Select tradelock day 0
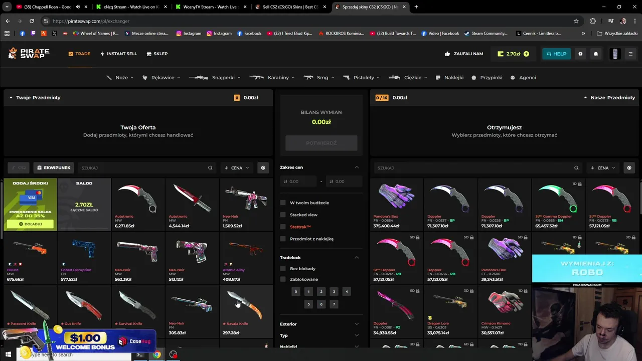642x361 pixels. point(296,291)
